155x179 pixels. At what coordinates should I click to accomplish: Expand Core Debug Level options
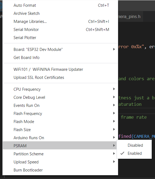(60, 97)
